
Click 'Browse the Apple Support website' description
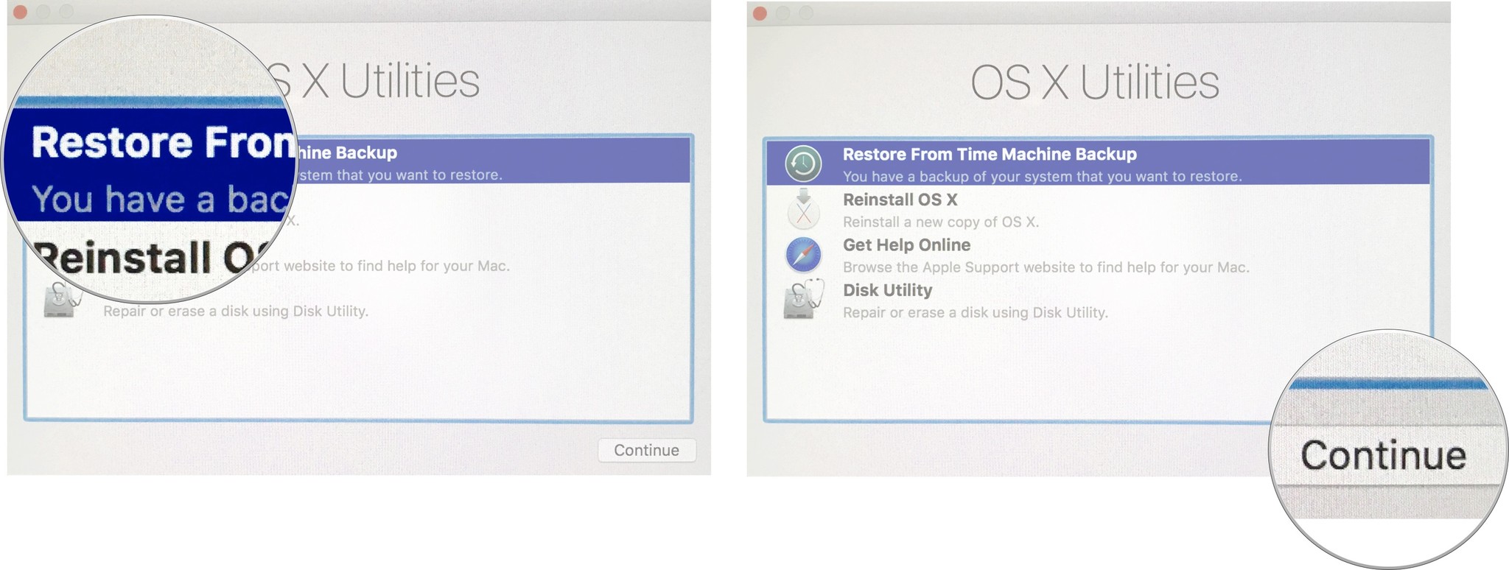(1046, 267)
